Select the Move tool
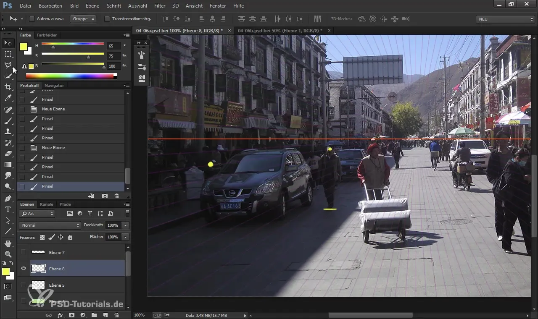This screenshot has height=319, width=538. point(8,43)
